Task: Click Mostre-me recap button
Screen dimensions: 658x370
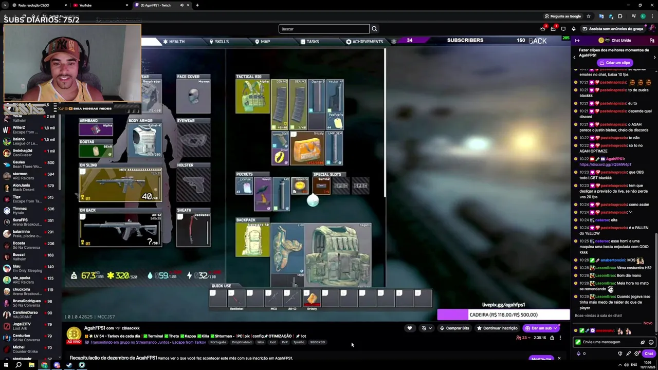Action: pos(541,359)
